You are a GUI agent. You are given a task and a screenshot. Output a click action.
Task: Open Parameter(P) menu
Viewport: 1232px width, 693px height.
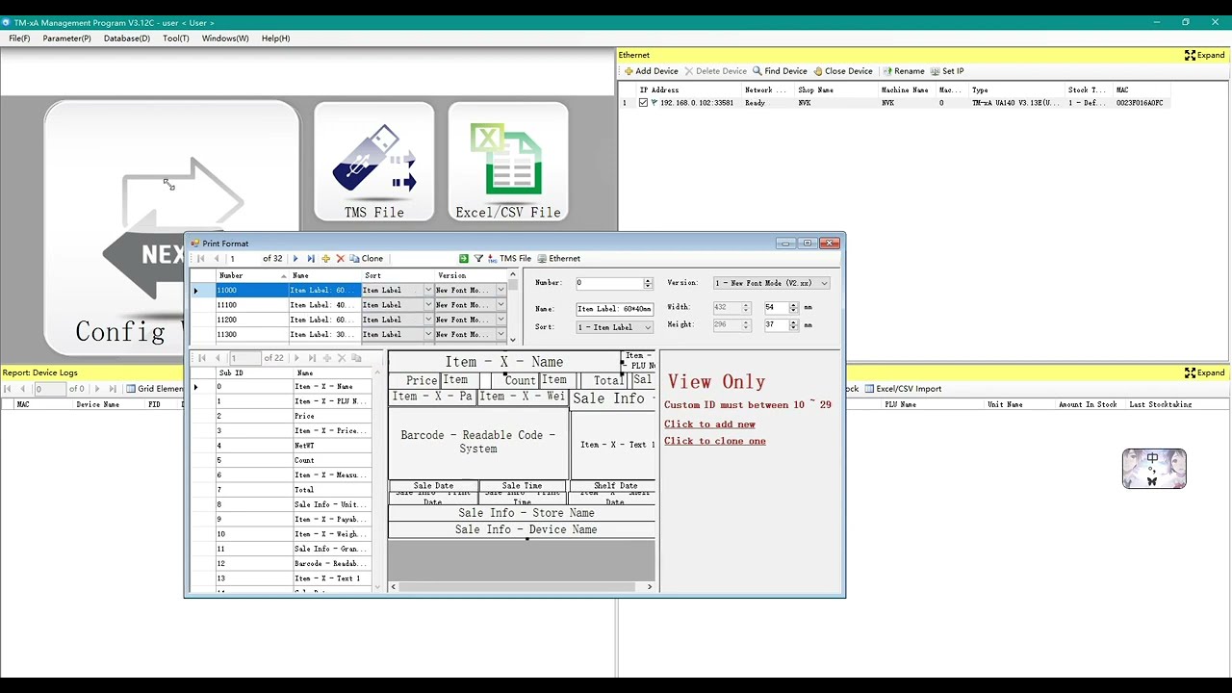(66, 38)
